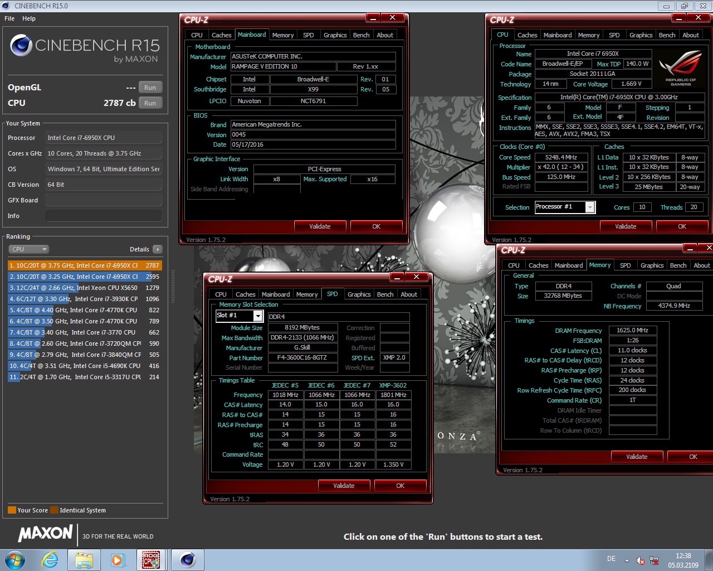Select the Core i5-3317U ranking row
The width and height of the screenshot is (713, 571).
85,377
